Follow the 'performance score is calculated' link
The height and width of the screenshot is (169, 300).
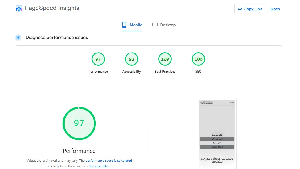click(x=109, y=161)
